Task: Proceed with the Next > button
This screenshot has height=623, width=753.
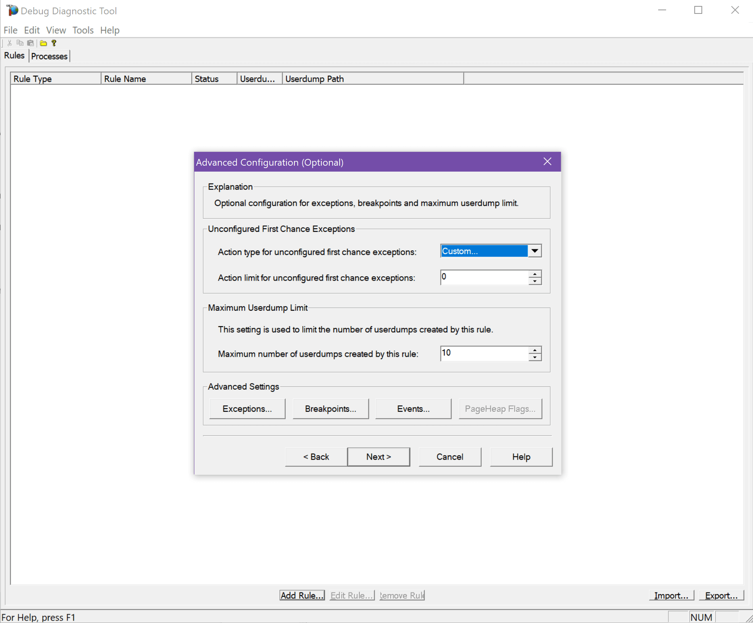Action: (379, 457)
